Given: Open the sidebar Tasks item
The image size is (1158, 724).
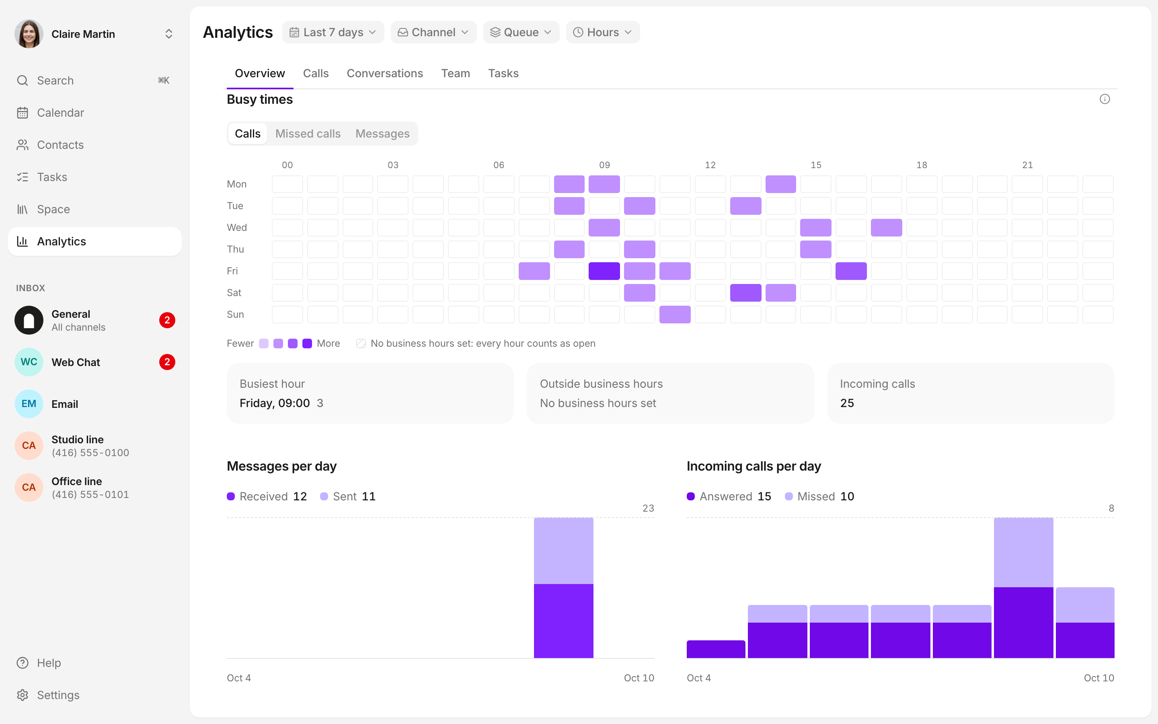Looking at the screenshot, I should point(95,177).
